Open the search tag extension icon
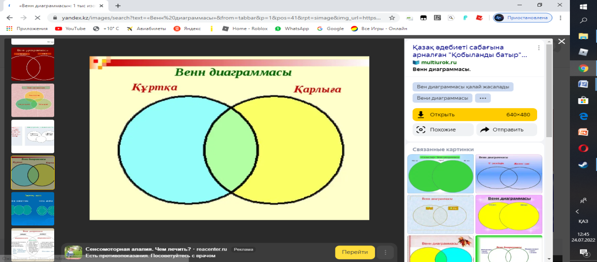 pyautogui.click(x=451, y=18)
